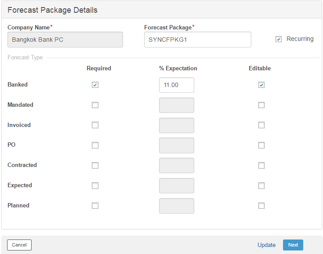Tick the Contracted Editable checkbox
This screenshot has width=323, height=254.
click(261, 166)
